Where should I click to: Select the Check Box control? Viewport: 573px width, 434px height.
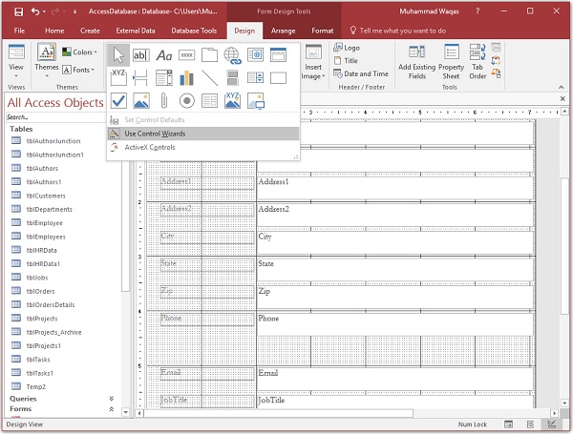point(117,101)
